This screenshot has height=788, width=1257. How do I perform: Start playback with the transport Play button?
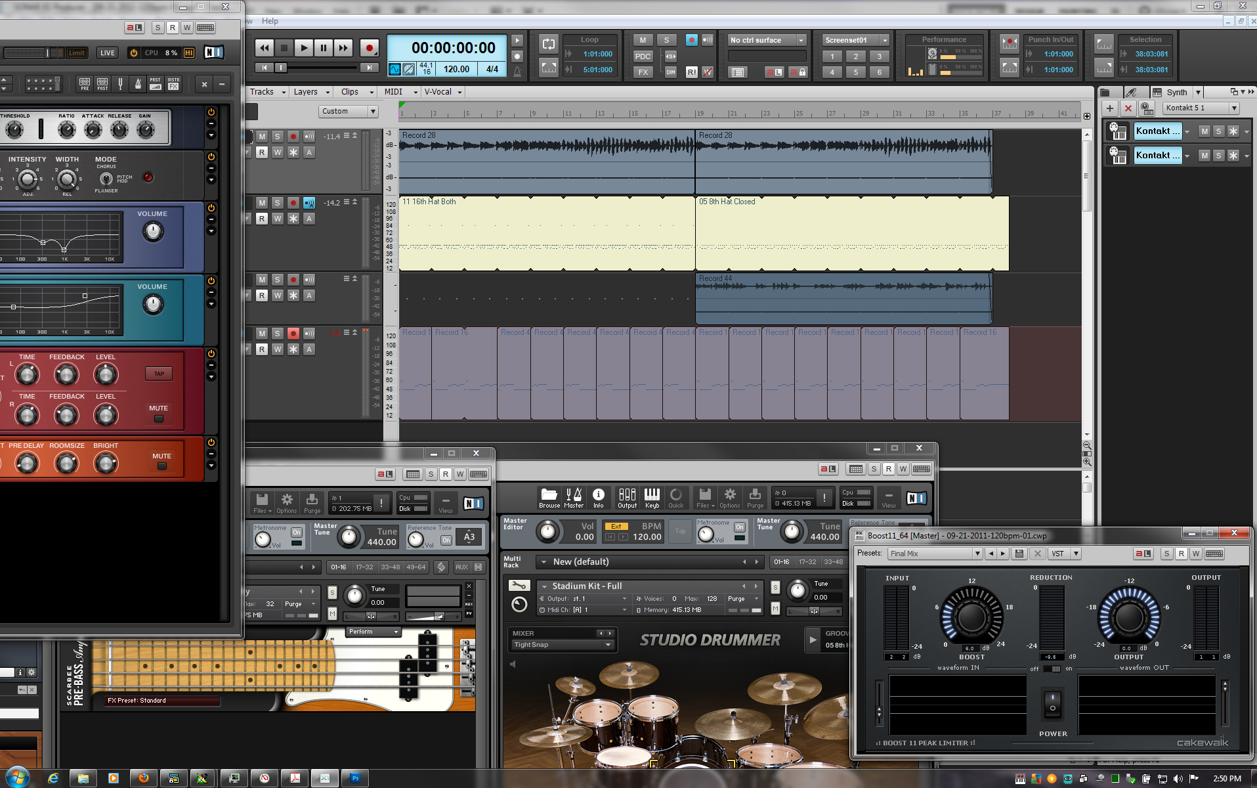(x=303, y=48)
